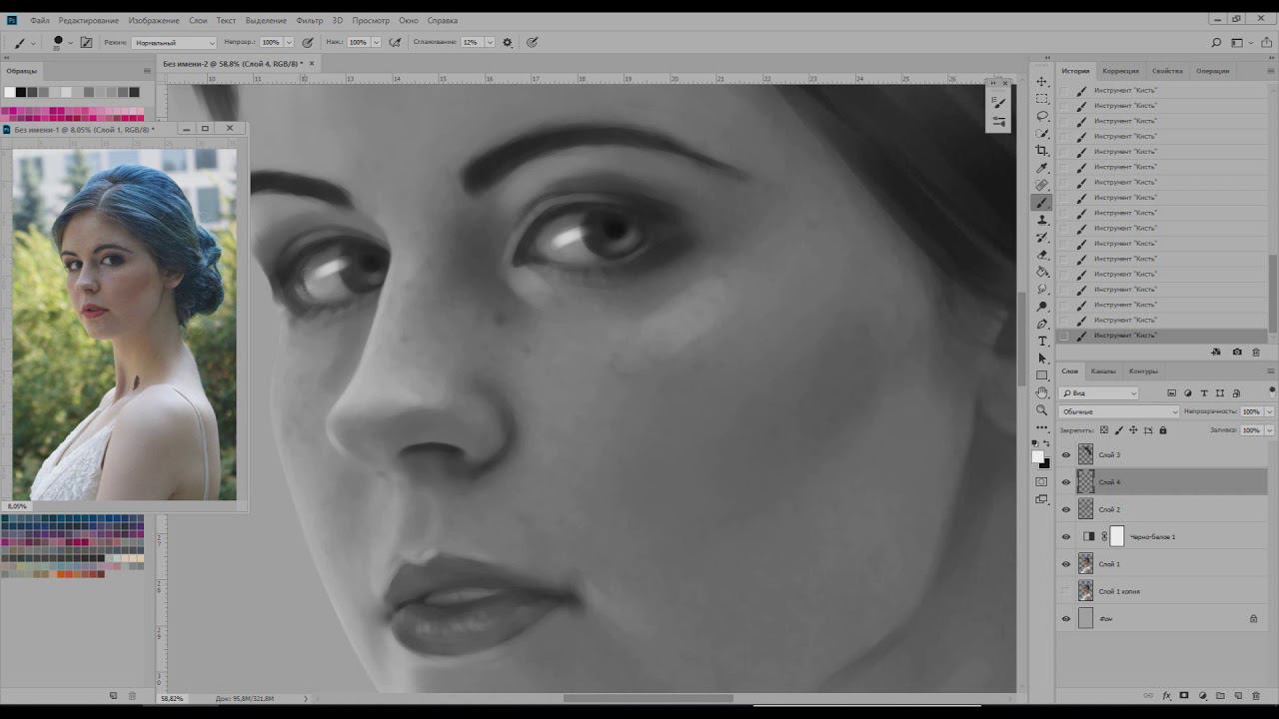Select the Healing Brush tool
This screenshot has width=1279, height=719.
point(1042,185)
